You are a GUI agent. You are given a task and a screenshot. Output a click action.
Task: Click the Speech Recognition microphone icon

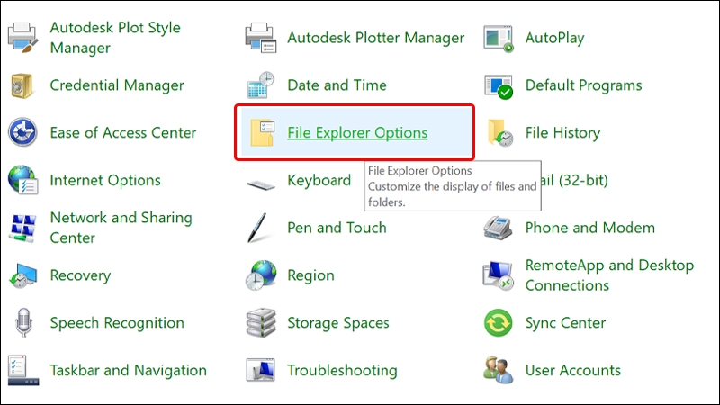tap(22, 323)
